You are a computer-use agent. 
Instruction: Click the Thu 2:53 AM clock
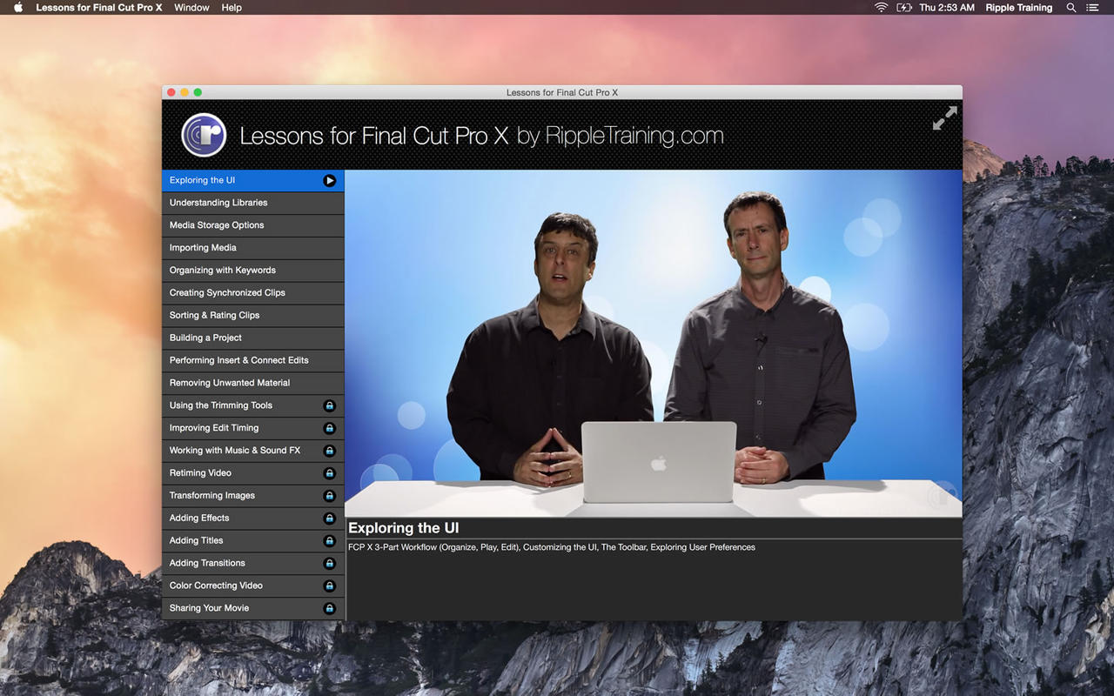click(947, 7)
